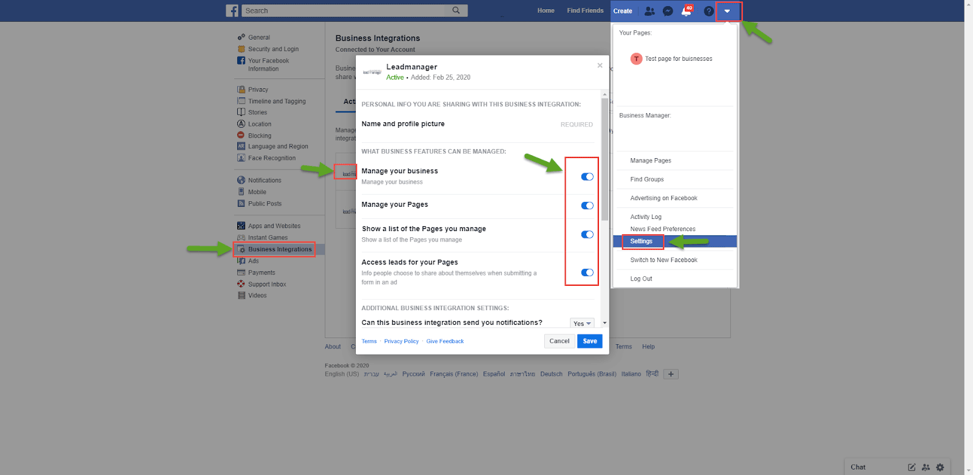973x475 pixels.
Task: Click the Apps and Websites icon
Action: [241, 226]
